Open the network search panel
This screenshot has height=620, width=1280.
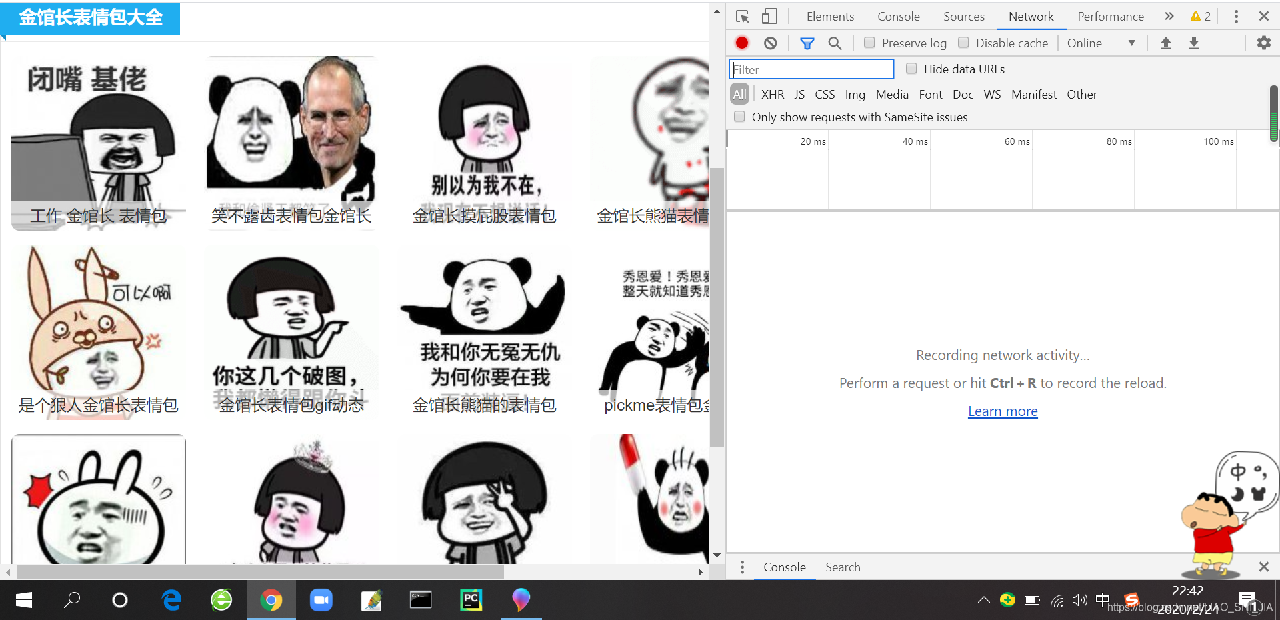(834, 43)
